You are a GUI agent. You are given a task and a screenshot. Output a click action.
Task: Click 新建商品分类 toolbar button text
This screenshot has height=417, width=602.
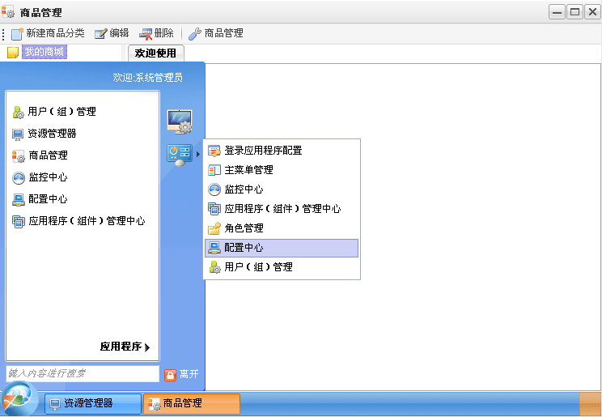55,33
